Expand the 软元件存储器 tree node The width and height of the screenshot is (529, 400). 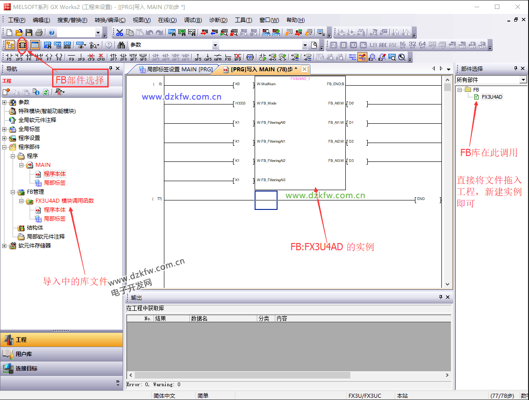tap(4, 246)
